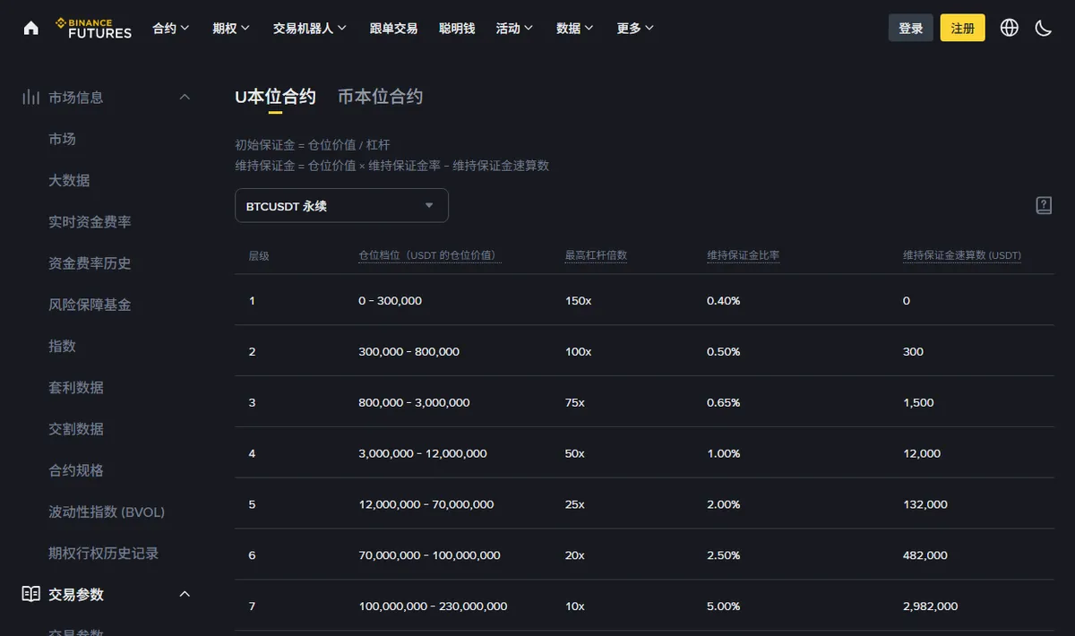Click the 2,982,000 maintenance amount
This screenshot has width=1075, height=636.
point(930,606)
